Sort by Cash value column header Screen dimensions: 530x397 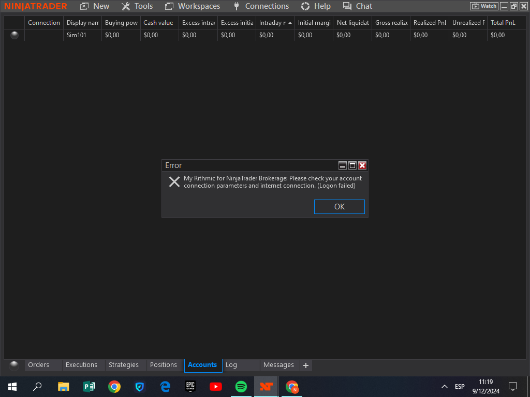click(159, 23)
